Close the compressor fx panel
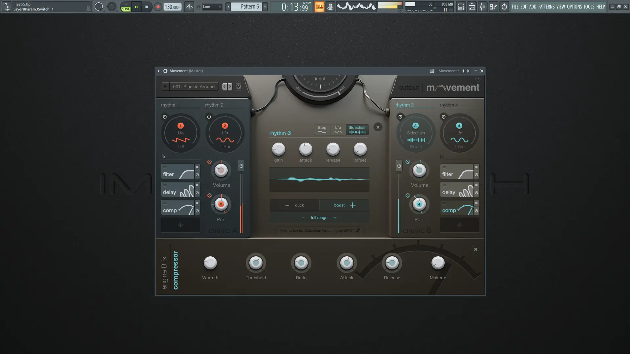Image resolution: width=630 pixels, height=354 pixels. [x=475, y=249]
